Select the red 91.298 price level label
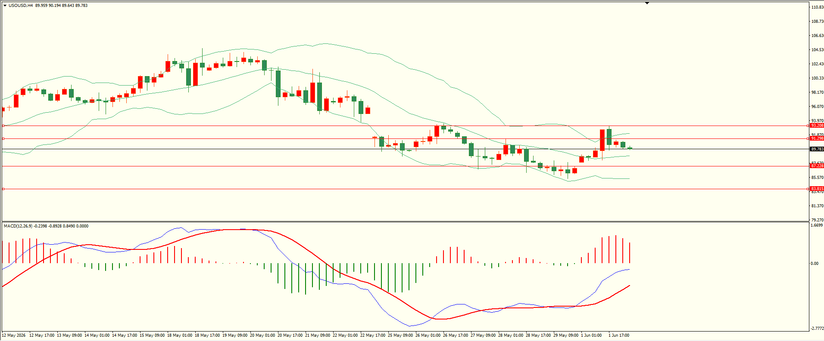The height and width of the screenshot is (341, 824). pos(817,138)
